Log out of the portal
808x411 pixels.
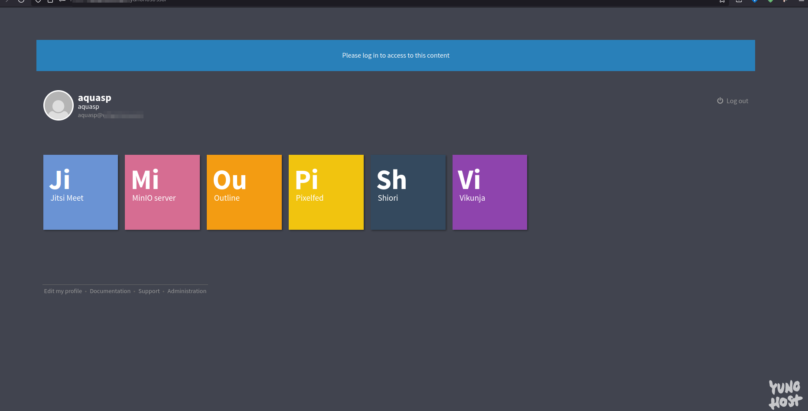pyautogui.click(x=733, y=101)
